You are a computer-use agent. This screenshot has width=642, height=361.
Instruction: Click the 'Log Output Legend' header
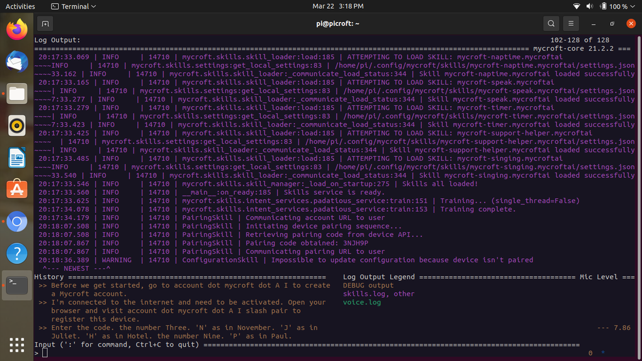(x=379, y=277)
